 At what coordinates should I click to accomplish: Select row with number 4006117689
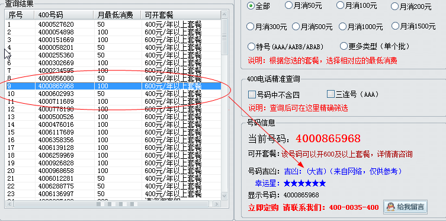point(113,132)
